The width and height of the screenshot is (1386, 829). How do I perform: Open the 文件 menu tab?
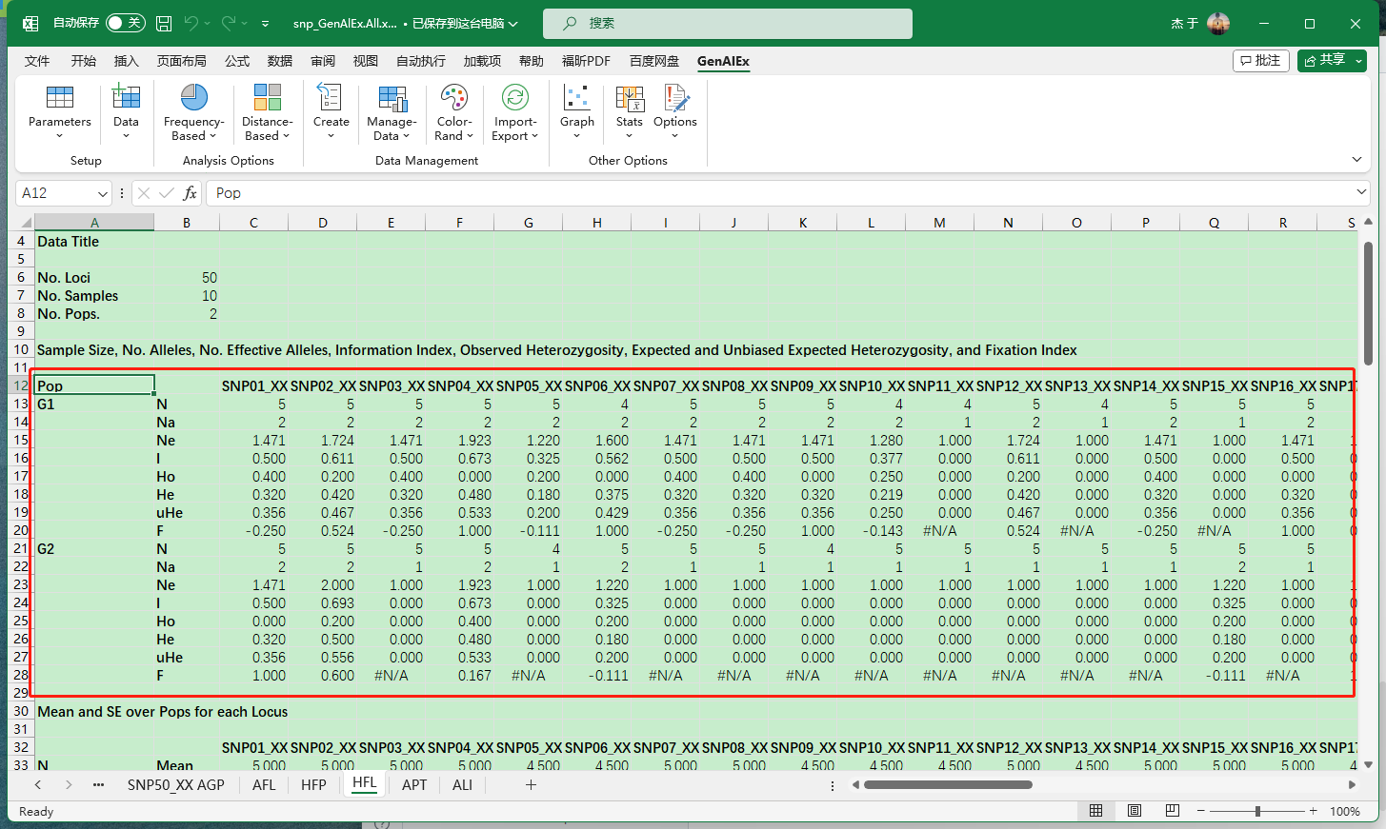(x=37, y=61)
